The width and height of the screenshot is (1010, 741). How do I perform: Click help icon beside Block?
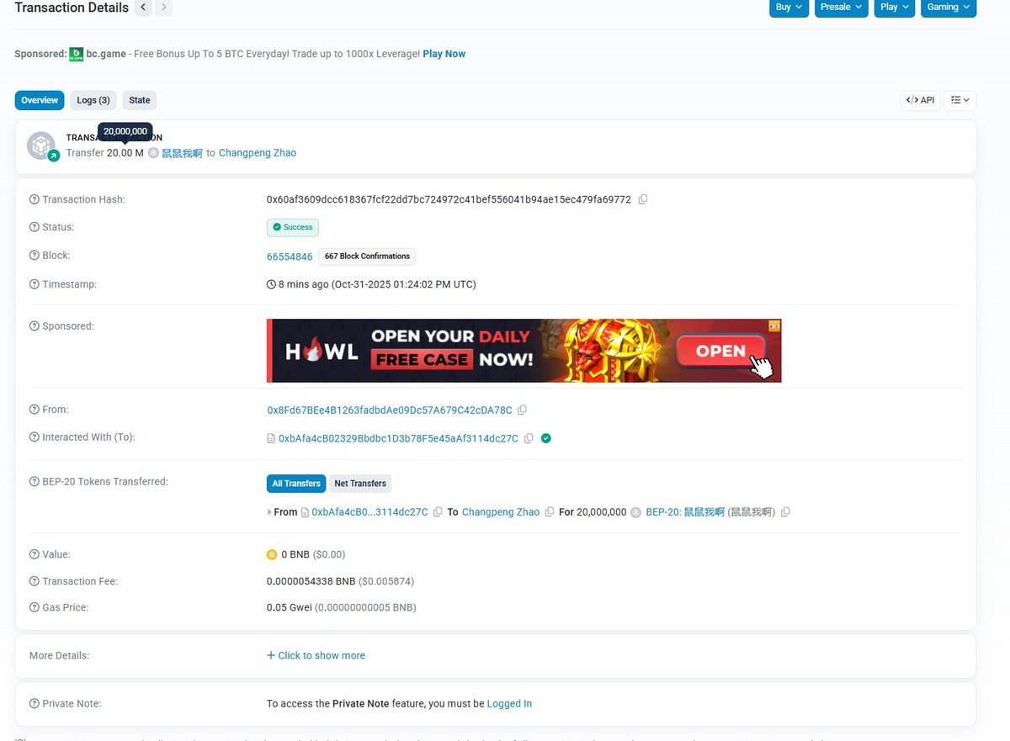point(35,256)
